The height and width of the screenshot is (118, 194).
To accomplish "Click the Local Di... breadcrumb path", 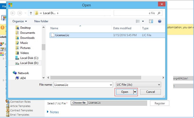I will click(49, 13).
